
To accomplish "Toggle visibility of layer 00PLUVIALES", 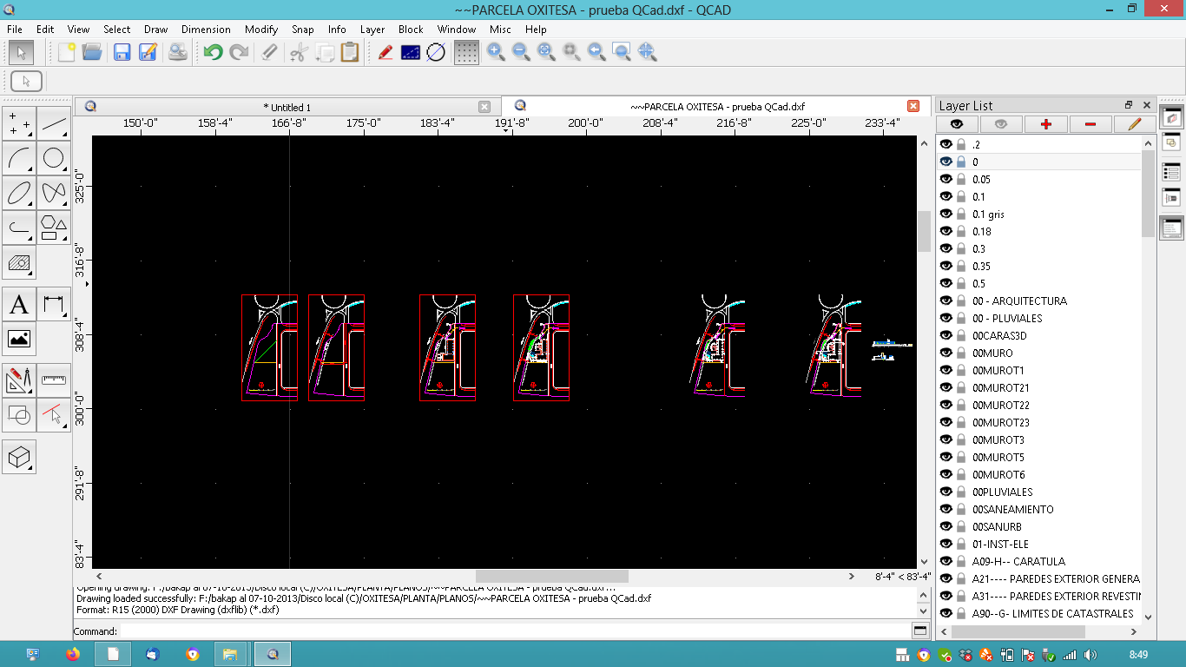I will point(946,492).
